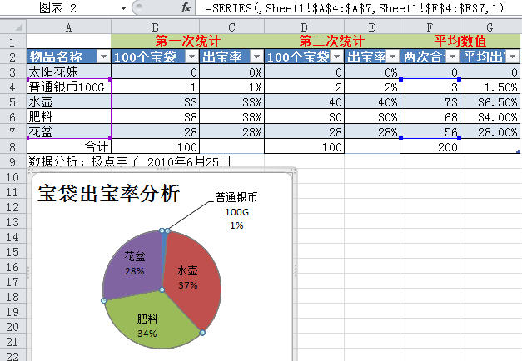Click the pie center selection handle
The width and height of the screenshot is (522, 361).
(x=162, y=289)
